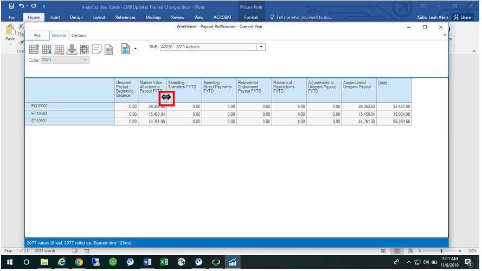
Task: Click the blue spreadsheet document icon
Action: pos(125,49)
